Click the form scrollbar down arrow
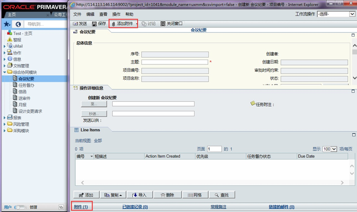Screen dimensions: 357x212 pos(355,78)
